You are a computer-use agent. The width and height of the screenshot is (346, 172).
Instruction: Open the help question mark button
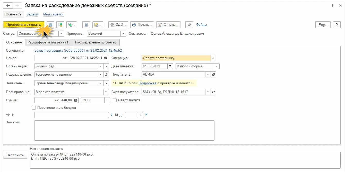(x=337, y=25)
